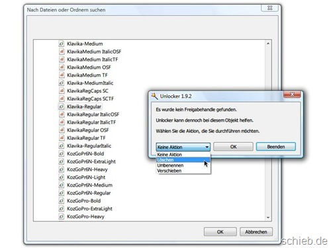This screenshot has width=331, height=248.
Task: Select the KlavikaMedium OSF font name
Action: point(89,67)
